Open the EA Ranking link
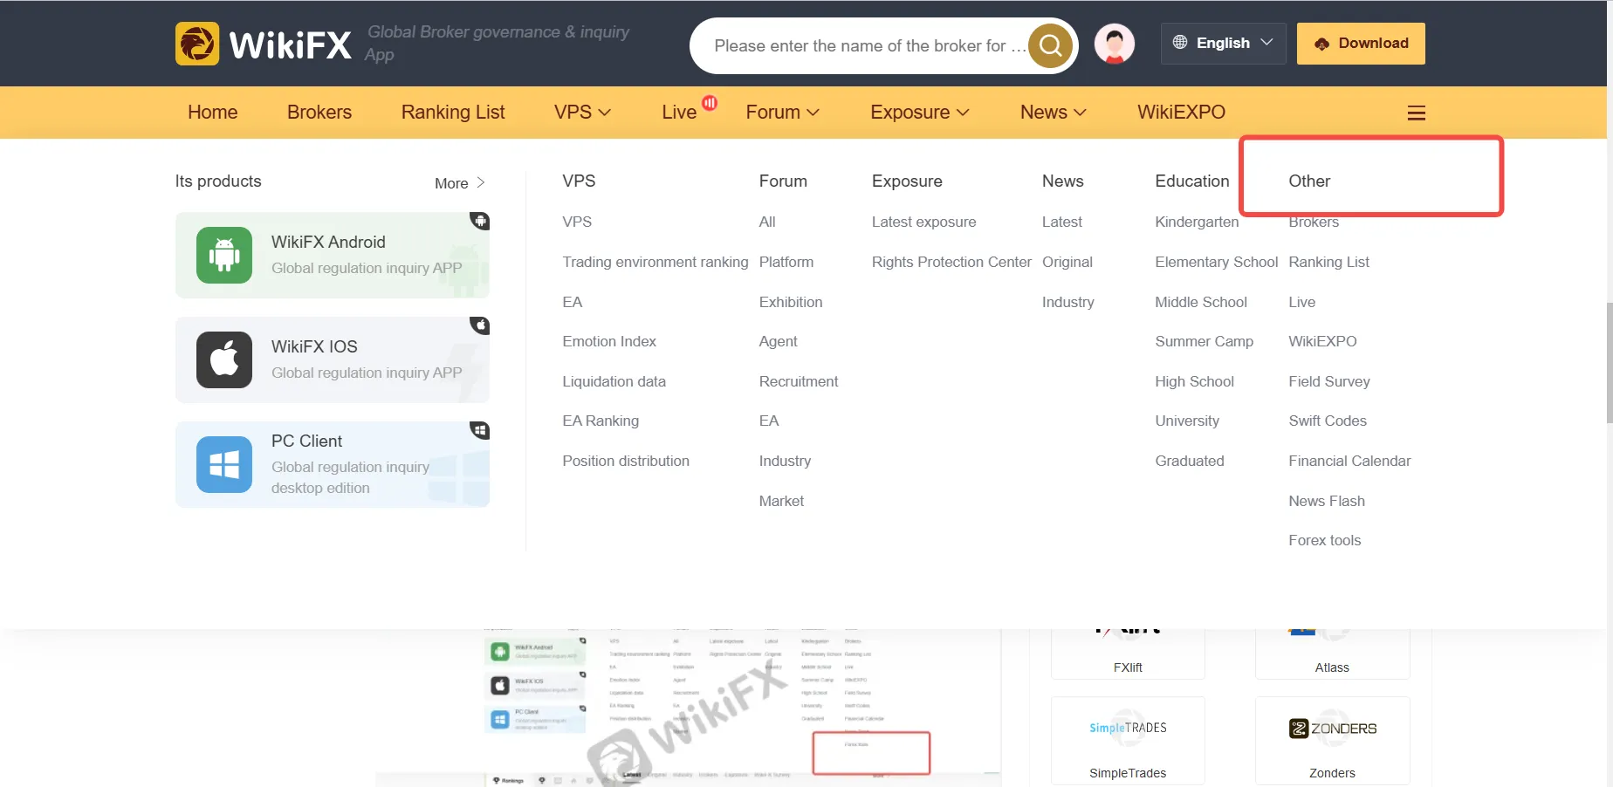Image resolution: width=1613 pixels, height=787 pixels. [601, 421]
